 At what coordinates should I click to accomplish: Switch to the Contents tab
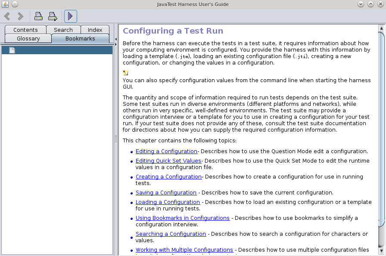click(x=25, y=30)
